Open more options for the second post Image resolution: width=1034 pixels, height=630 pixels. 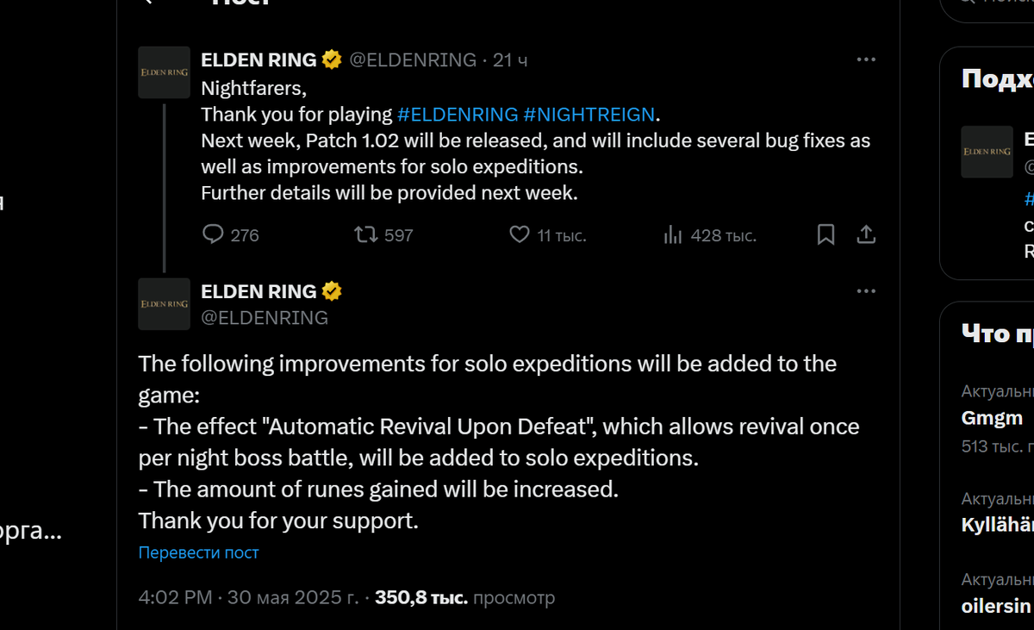tap(866, 291)
